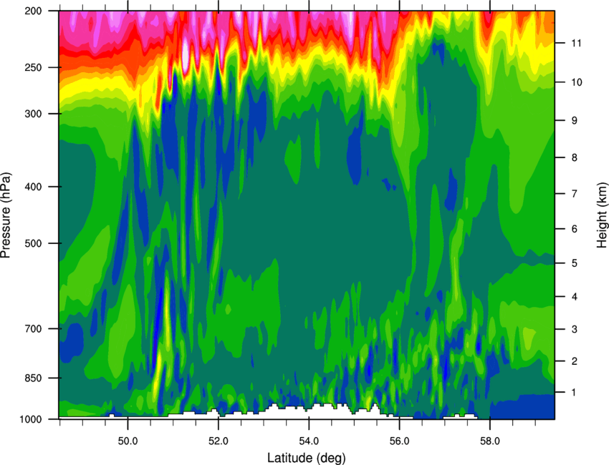Click the 6 km height label
The height and width of the screenshot is (465, 609).
coord(575,229)
